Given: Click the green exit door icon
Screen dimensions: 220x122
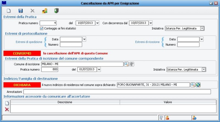Looking at the screenshot, I should (56, 11).
